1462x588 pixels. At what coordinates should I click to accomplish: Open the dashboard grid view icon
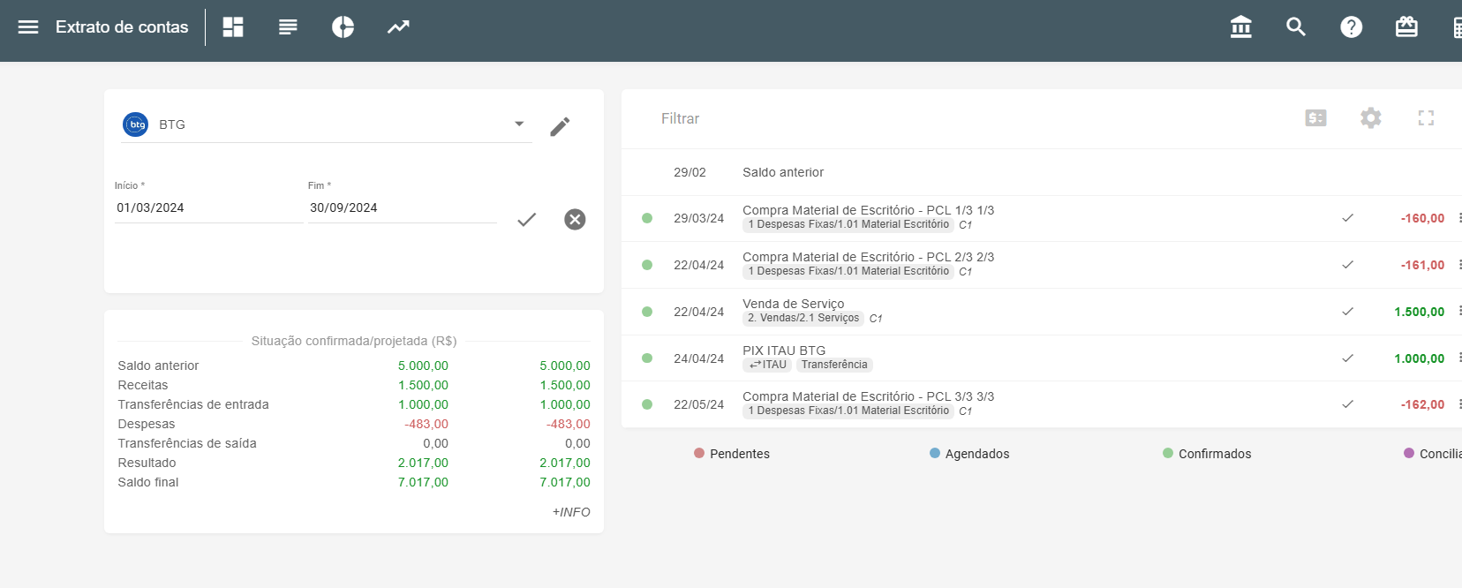click(x=233, y=27)
